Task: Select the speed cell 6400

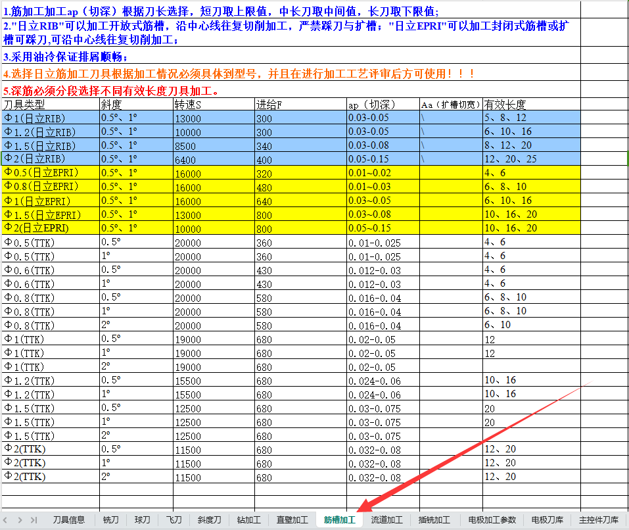Action: [214, 159]
